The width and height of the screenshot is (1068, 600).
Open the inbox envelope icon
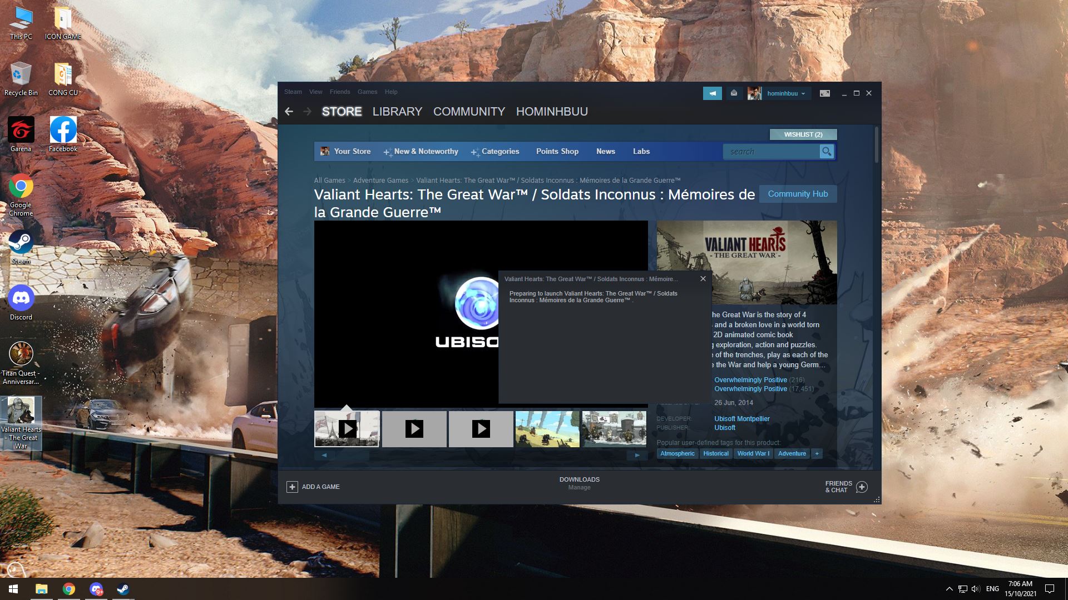pyautogui.click(x=734, y=93)
